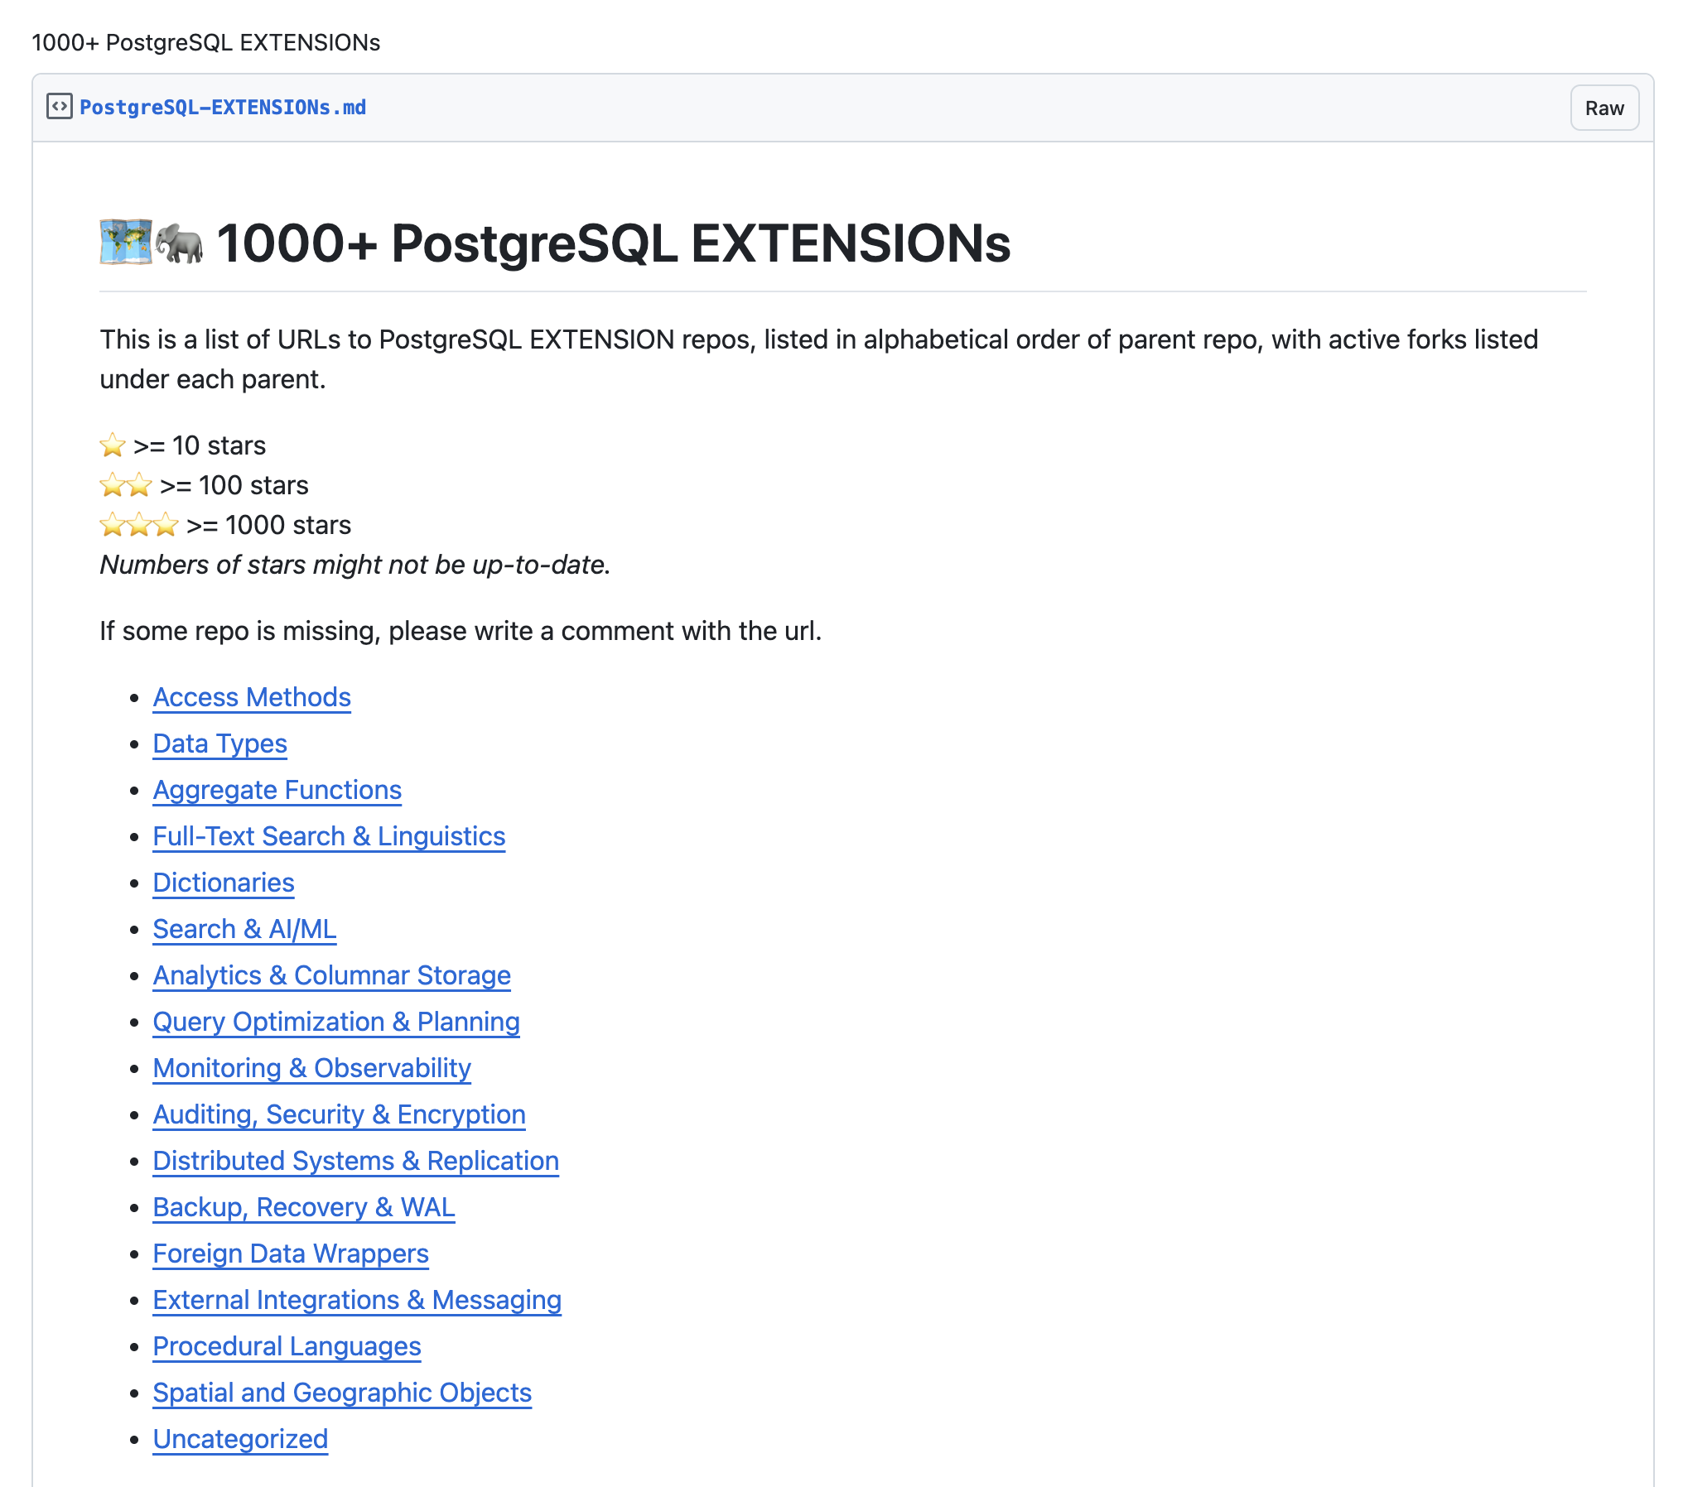
Task: Open External Integrations & Messaging link
Action: click(357, 1300)
